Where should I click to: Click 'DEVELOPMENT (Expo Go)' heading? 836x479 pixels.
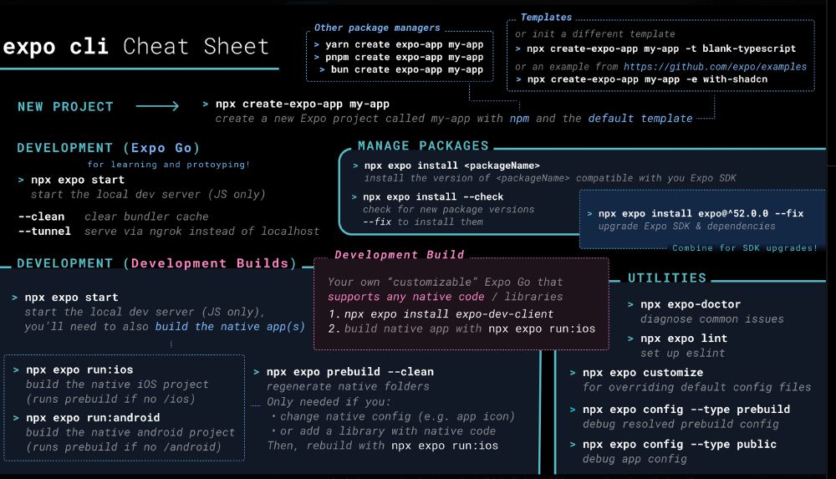(108, 148)
